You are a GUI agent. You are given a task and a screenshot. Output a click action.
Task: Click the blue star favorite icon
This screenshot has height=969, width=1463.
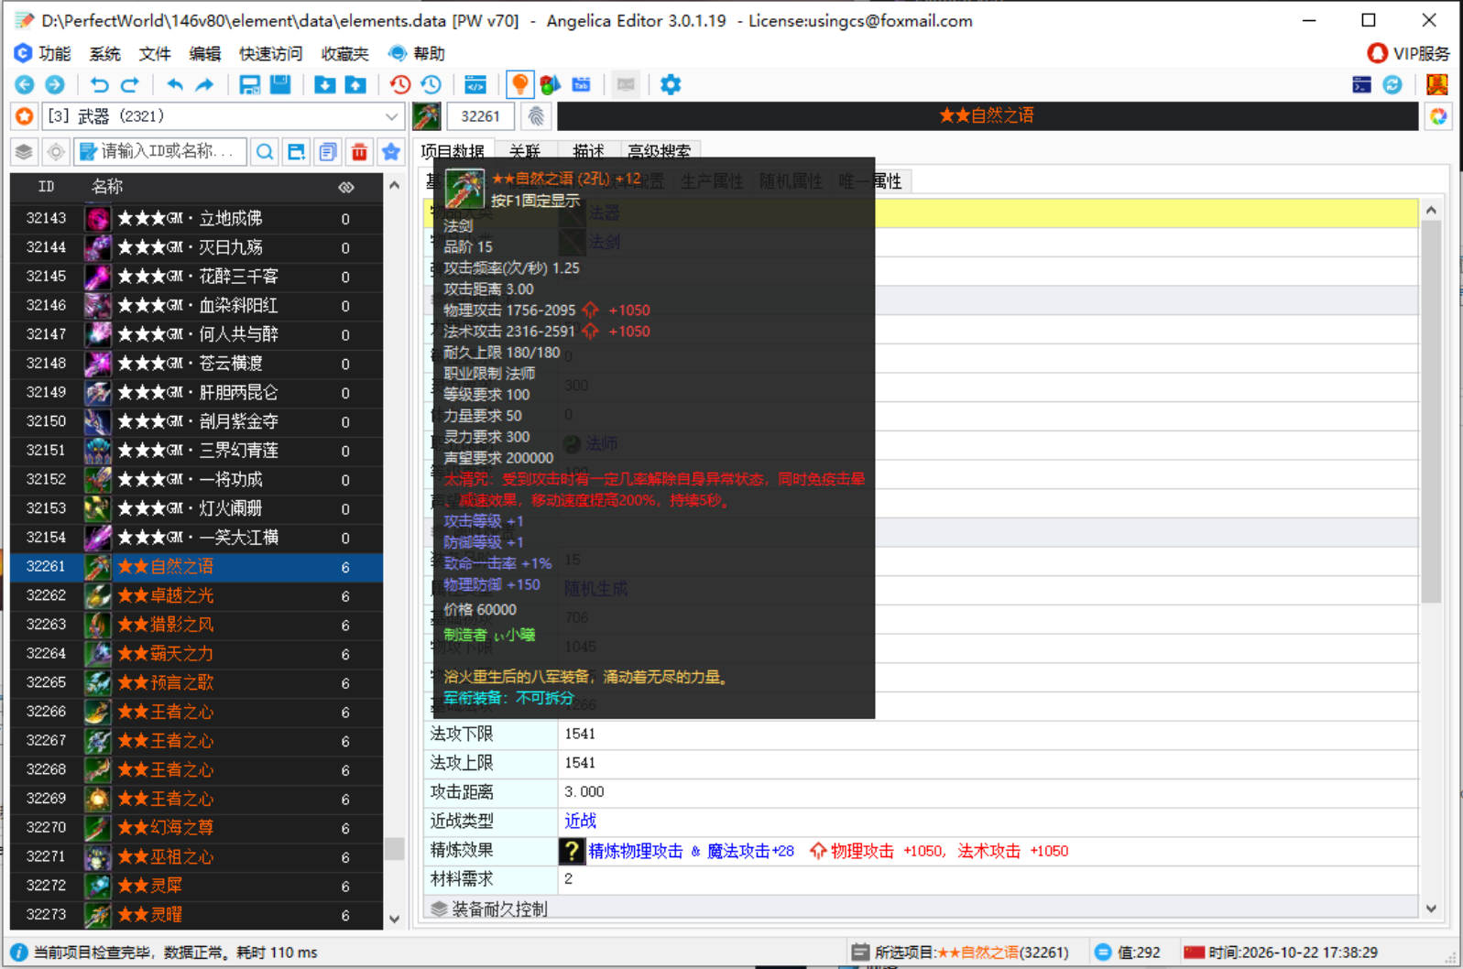(391, 152)
